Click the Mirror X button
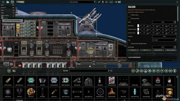Image resolution: width=180 pixels, height=101 pixels. click(x=133, y=50)
